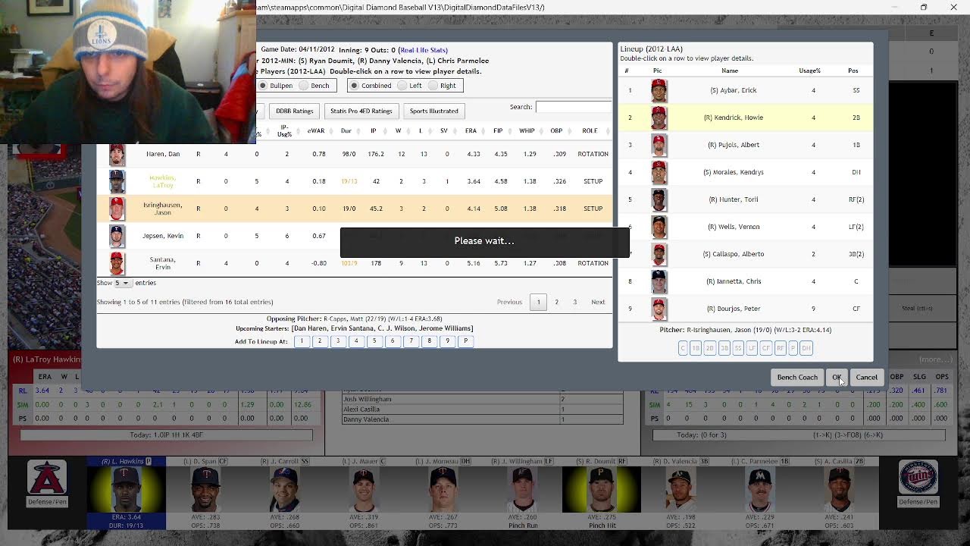Click J. Willingham Pinch Run card
The height and width of the screenshot is (546, 970).
pos(523,494)
